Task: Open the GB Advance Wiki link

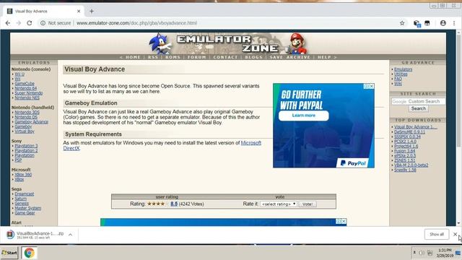Action: 398,84
